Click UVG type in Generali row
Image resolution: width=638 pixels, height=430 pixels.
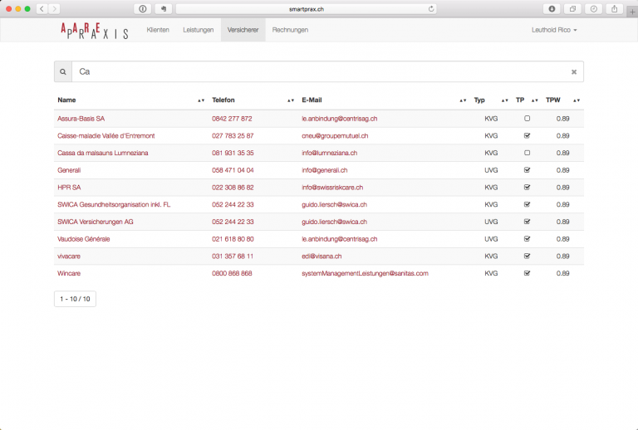pyautogui.click(x=491, y=170)
